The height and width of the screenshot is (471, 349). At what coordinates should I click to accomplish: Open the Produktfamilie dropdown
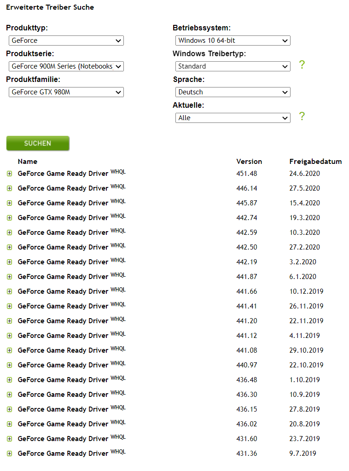[66, 92]
